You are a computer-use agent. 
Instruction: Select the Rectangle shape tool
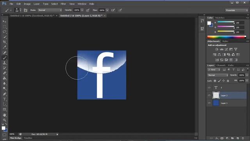coord(4,110)
